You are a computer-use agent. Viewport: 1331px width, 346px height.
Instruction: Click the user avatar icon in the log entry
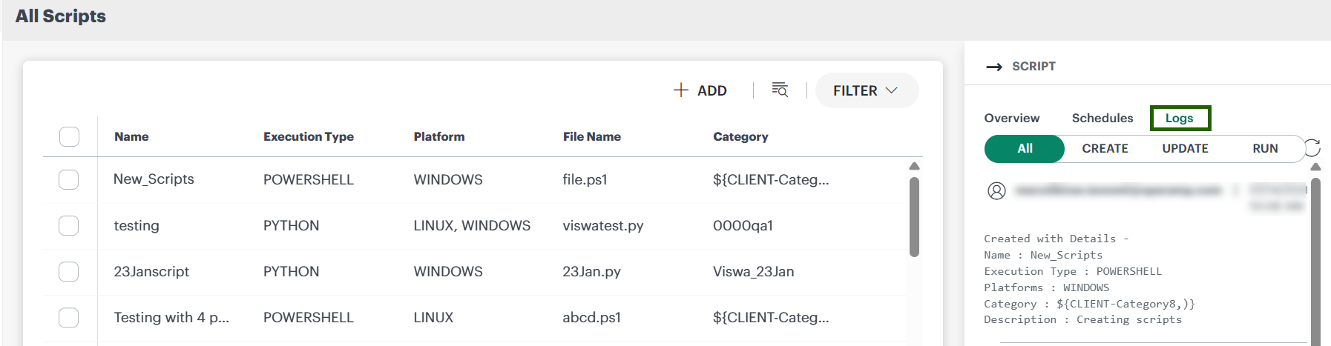pos(996,191)
